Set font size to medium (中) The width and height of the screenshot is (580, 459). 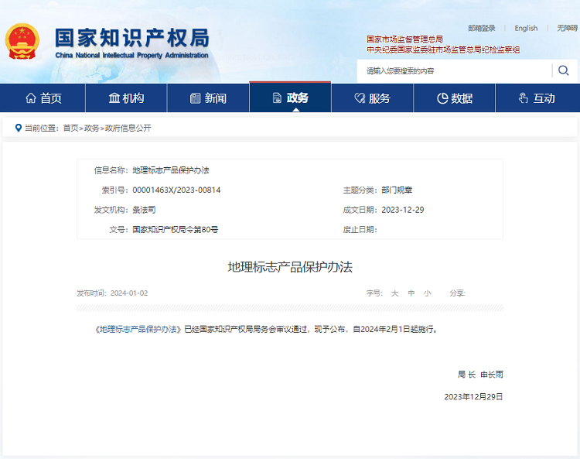click(x=411, y=293)
